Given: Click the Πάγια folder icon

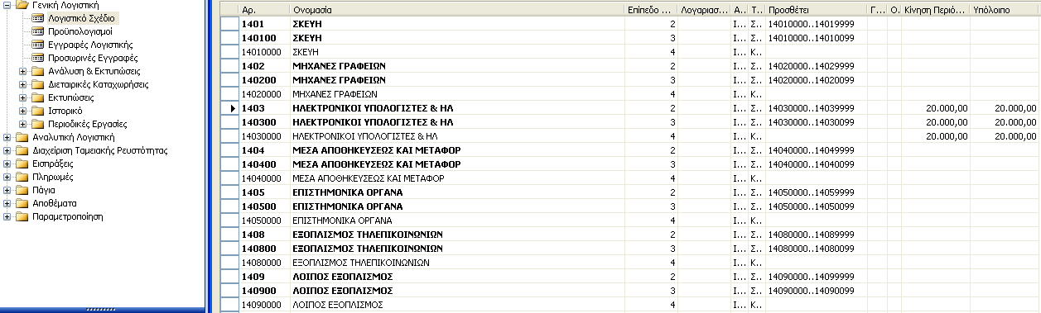Looking at the screenshot, I should [x=22, y=190].
